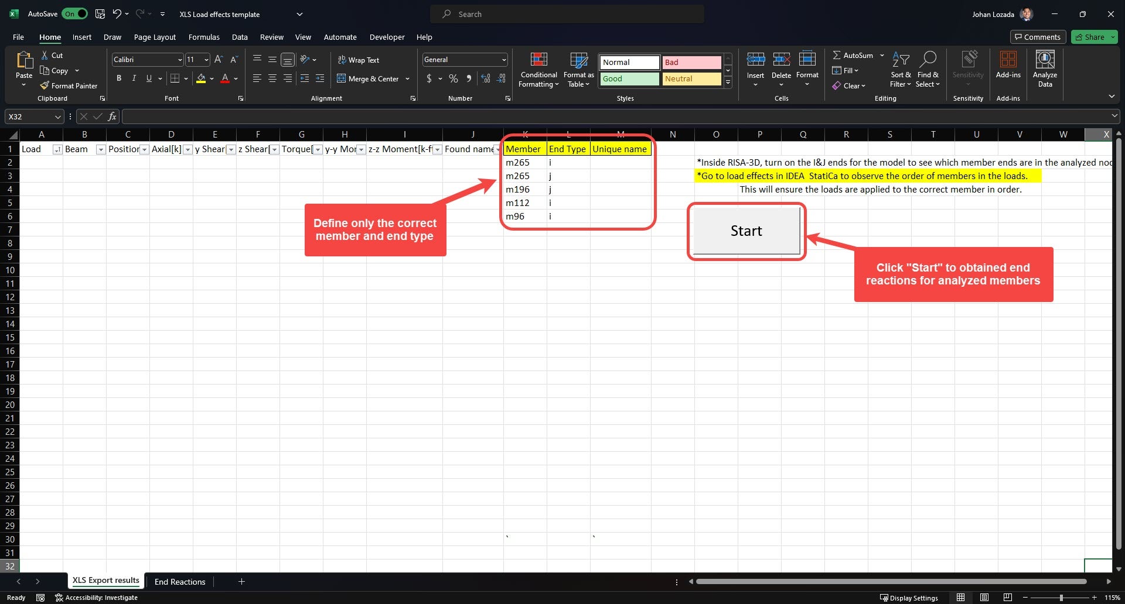Click the Analyze Data icon
This screenshot has height=604, width=1125.
pos(1045,68)
